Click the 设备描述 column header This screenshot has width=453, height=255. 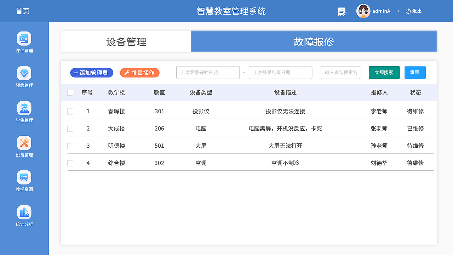(x=286, y=92)
